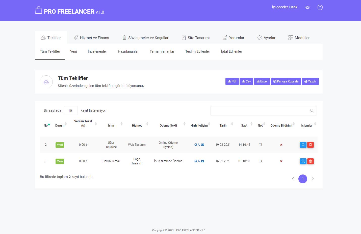Open note icon for Uğur Tekdüze offer

coord(260,145)
